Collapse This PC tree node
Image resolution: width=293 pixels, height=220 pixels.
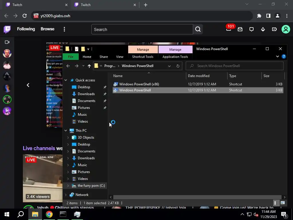point(66,131)
